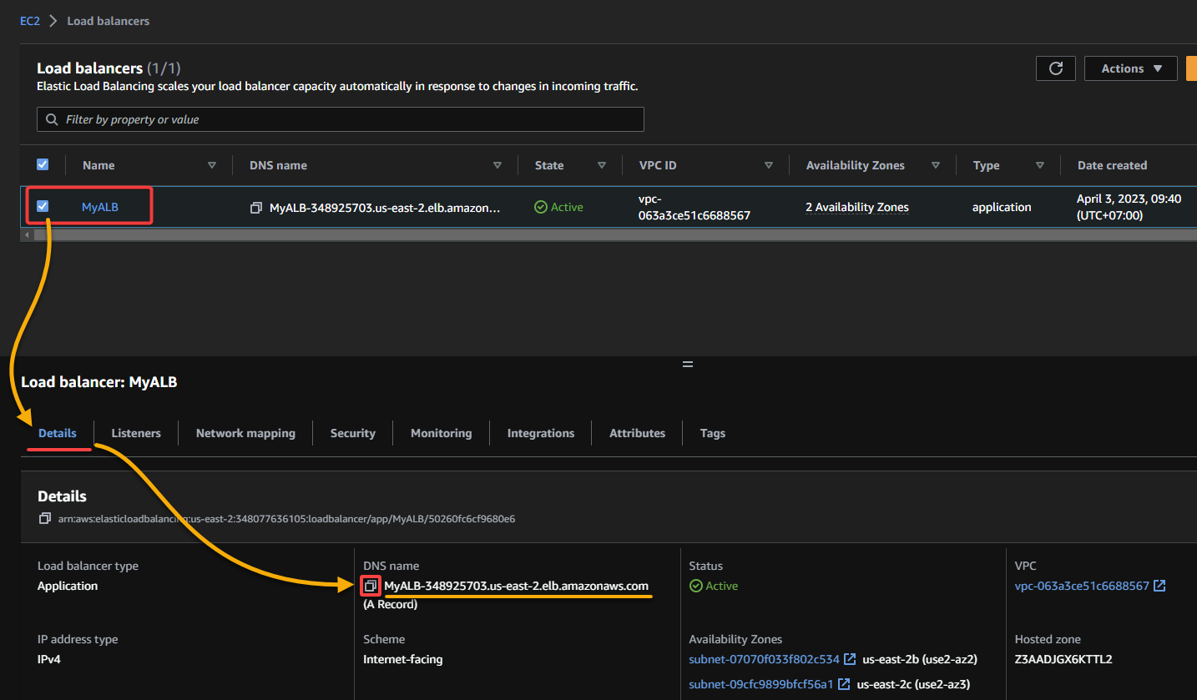Click the refresh load balancers icon
Screen dimensions: 1197x700
(1055, 68)
